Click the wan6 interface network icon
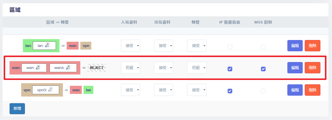 tap(68, 68)
